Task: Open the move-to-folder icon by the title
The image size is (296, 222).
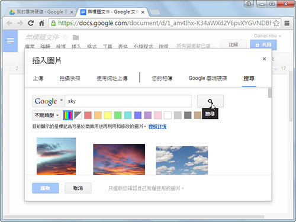Action: click(76, 37)
